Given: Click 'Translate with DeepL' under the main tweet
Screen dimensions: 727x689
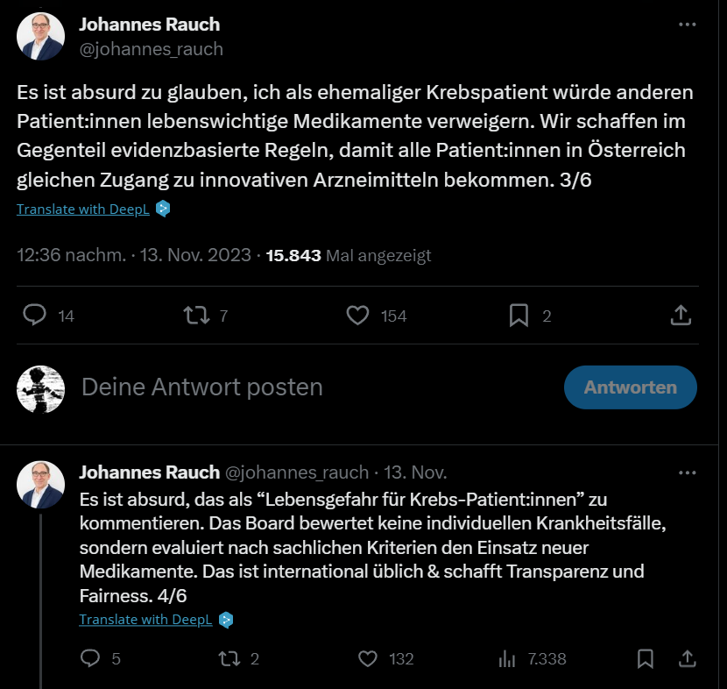Looking at the screenshot, I should click(x=83, y=209).
